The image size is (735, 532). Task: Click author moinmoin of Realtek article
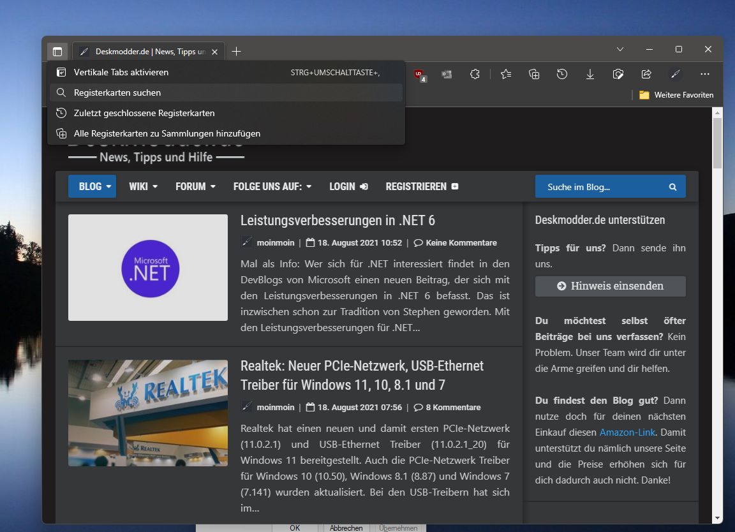(275, 408)
